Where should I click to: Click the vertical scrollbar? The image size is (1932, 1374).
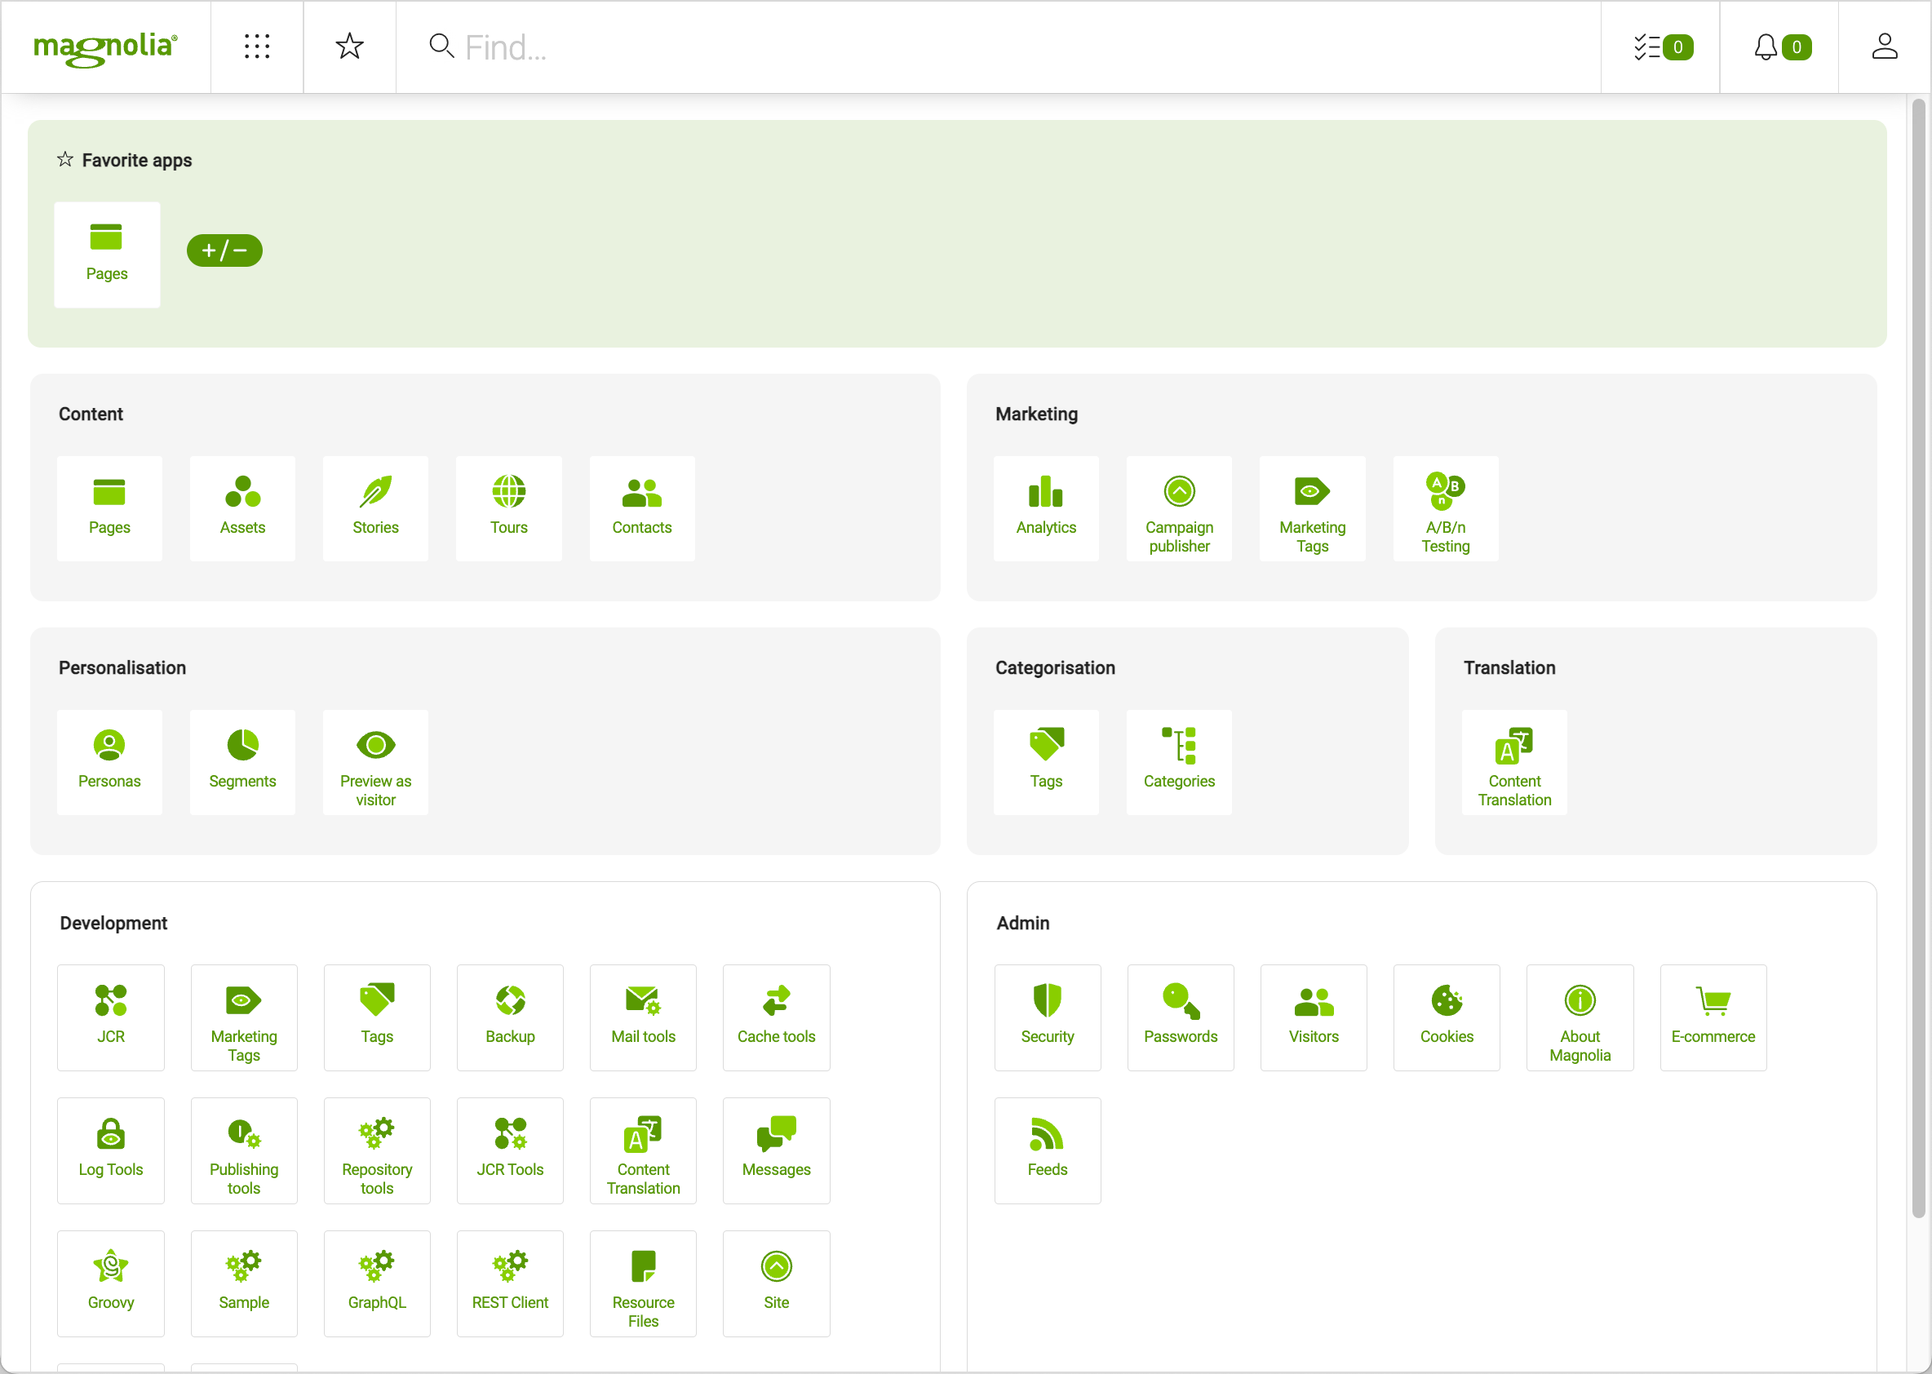coord(1917,658)
